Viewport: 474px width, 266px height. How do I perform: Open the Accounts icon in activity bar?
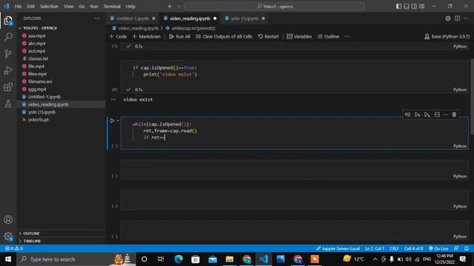[8, 219]
